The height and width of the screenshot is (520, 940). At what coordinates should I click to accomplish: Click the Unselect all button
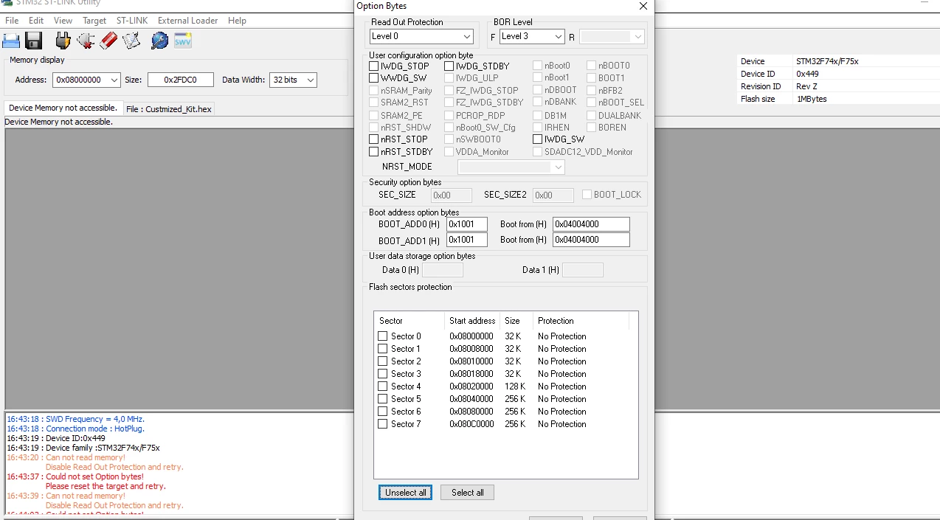[x=406, y=492]
